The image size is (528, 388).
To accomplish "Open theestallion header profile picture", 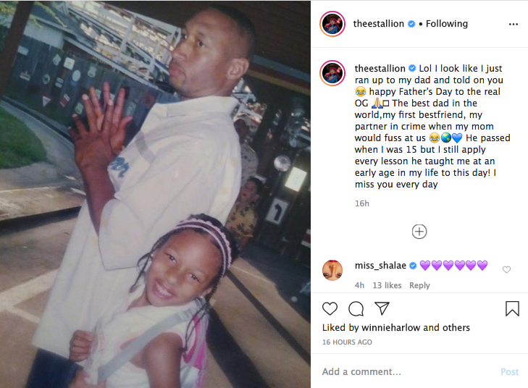I will (x=332, y=24).
